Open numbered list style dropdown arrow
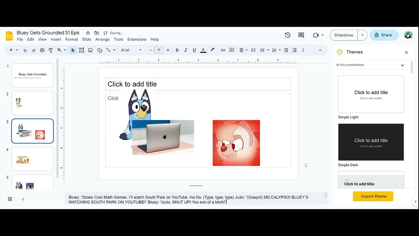 pyautogui.click(x=280, y=50)
